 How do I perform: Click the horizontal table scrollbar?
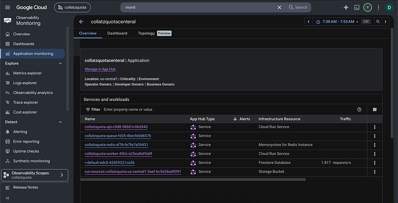point(193,179)
